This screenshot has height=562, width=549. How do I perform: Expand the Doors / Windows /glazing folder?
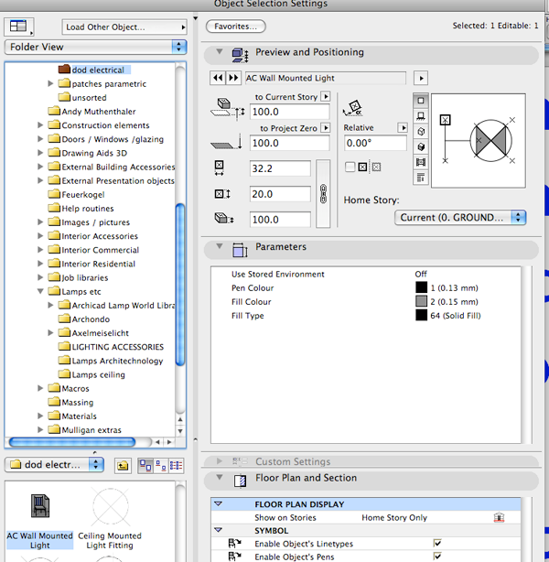tap(41, 139)
